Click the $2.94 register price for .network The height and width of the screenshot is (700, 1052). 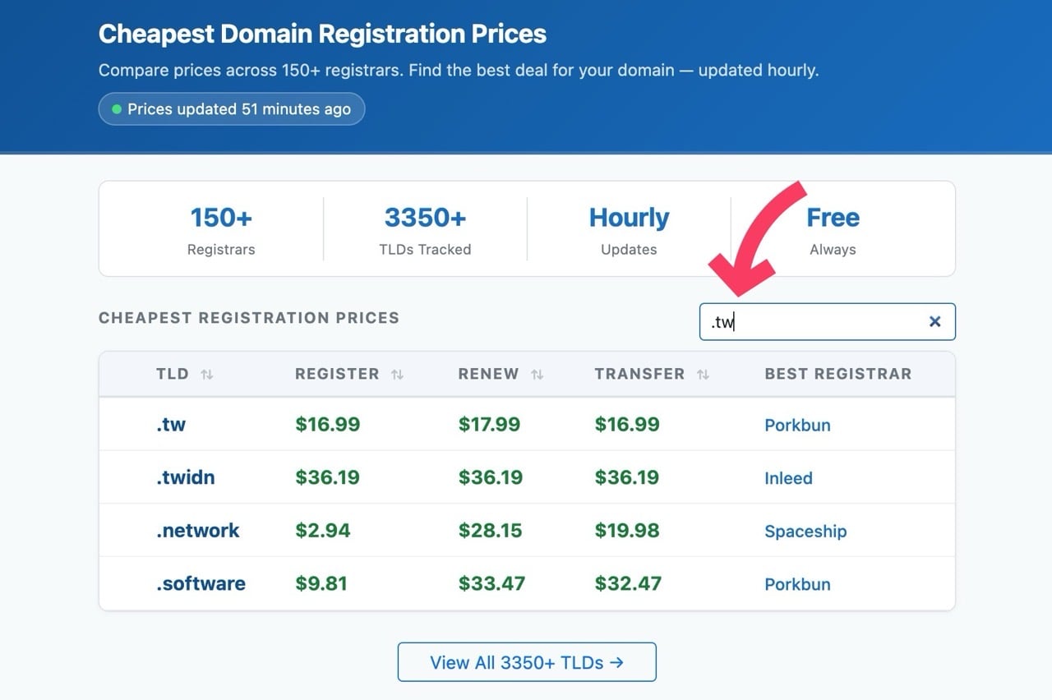(x=322, y=531)
